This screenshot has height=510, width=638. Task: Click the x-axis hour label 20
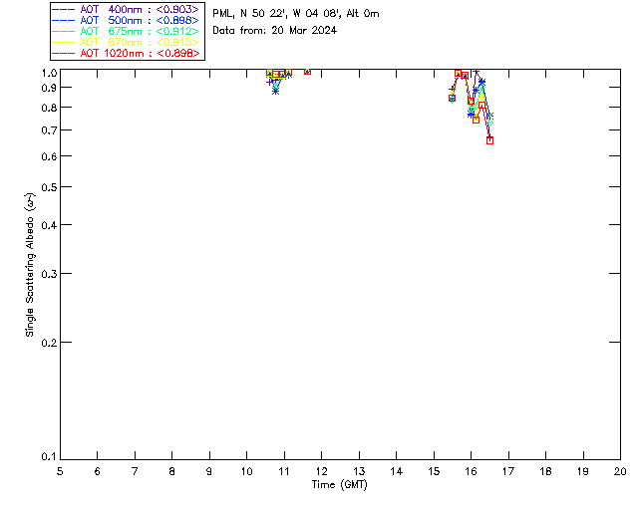coord(620,472)
